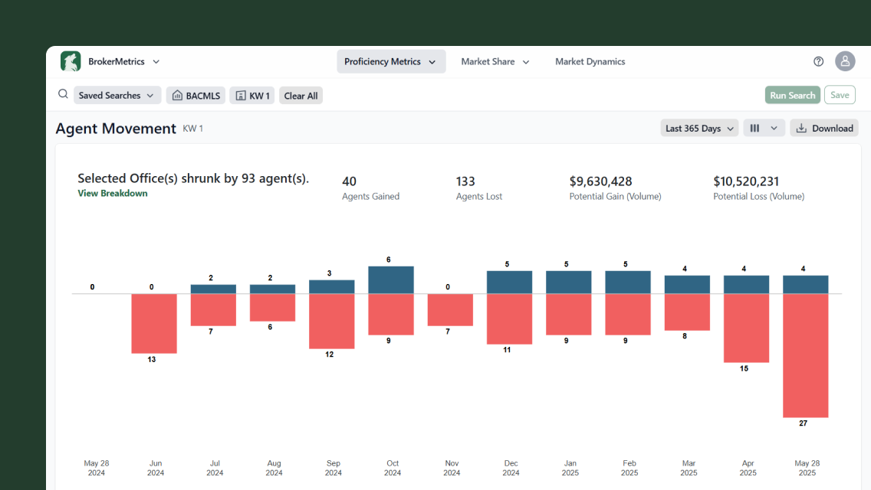Select the blue Oct 2024 bar labeled 6
Screen dimensions: 871x490
coord(391,279)
